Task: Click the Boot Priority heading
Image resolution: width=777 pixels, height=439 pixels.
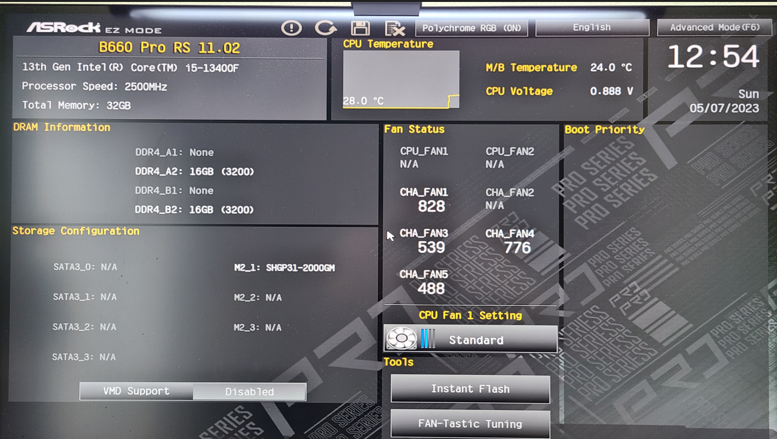Action: coord(605,129)
